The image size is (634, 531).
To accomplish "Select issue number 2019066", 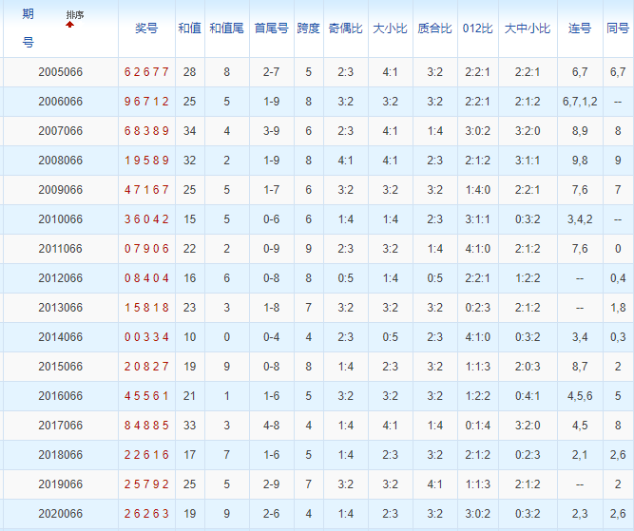I will tap(61, 484).
